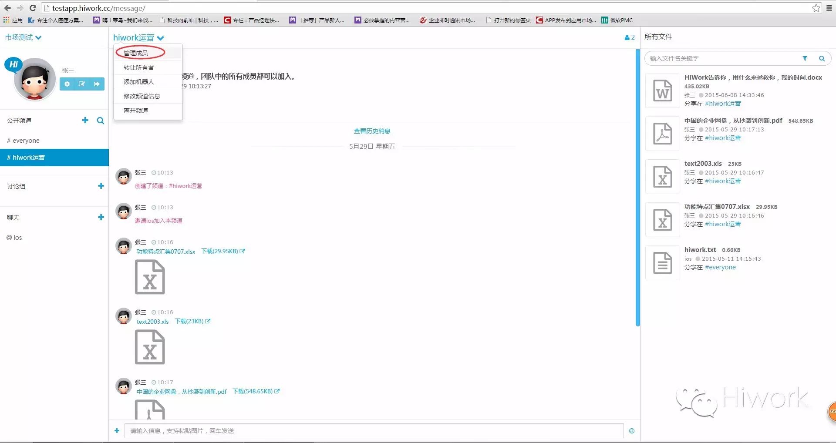Open Excel icon of 功能特点汇集0707.xlsx in files panel
This screenshot has width=836, height=443.
[662, 220]
